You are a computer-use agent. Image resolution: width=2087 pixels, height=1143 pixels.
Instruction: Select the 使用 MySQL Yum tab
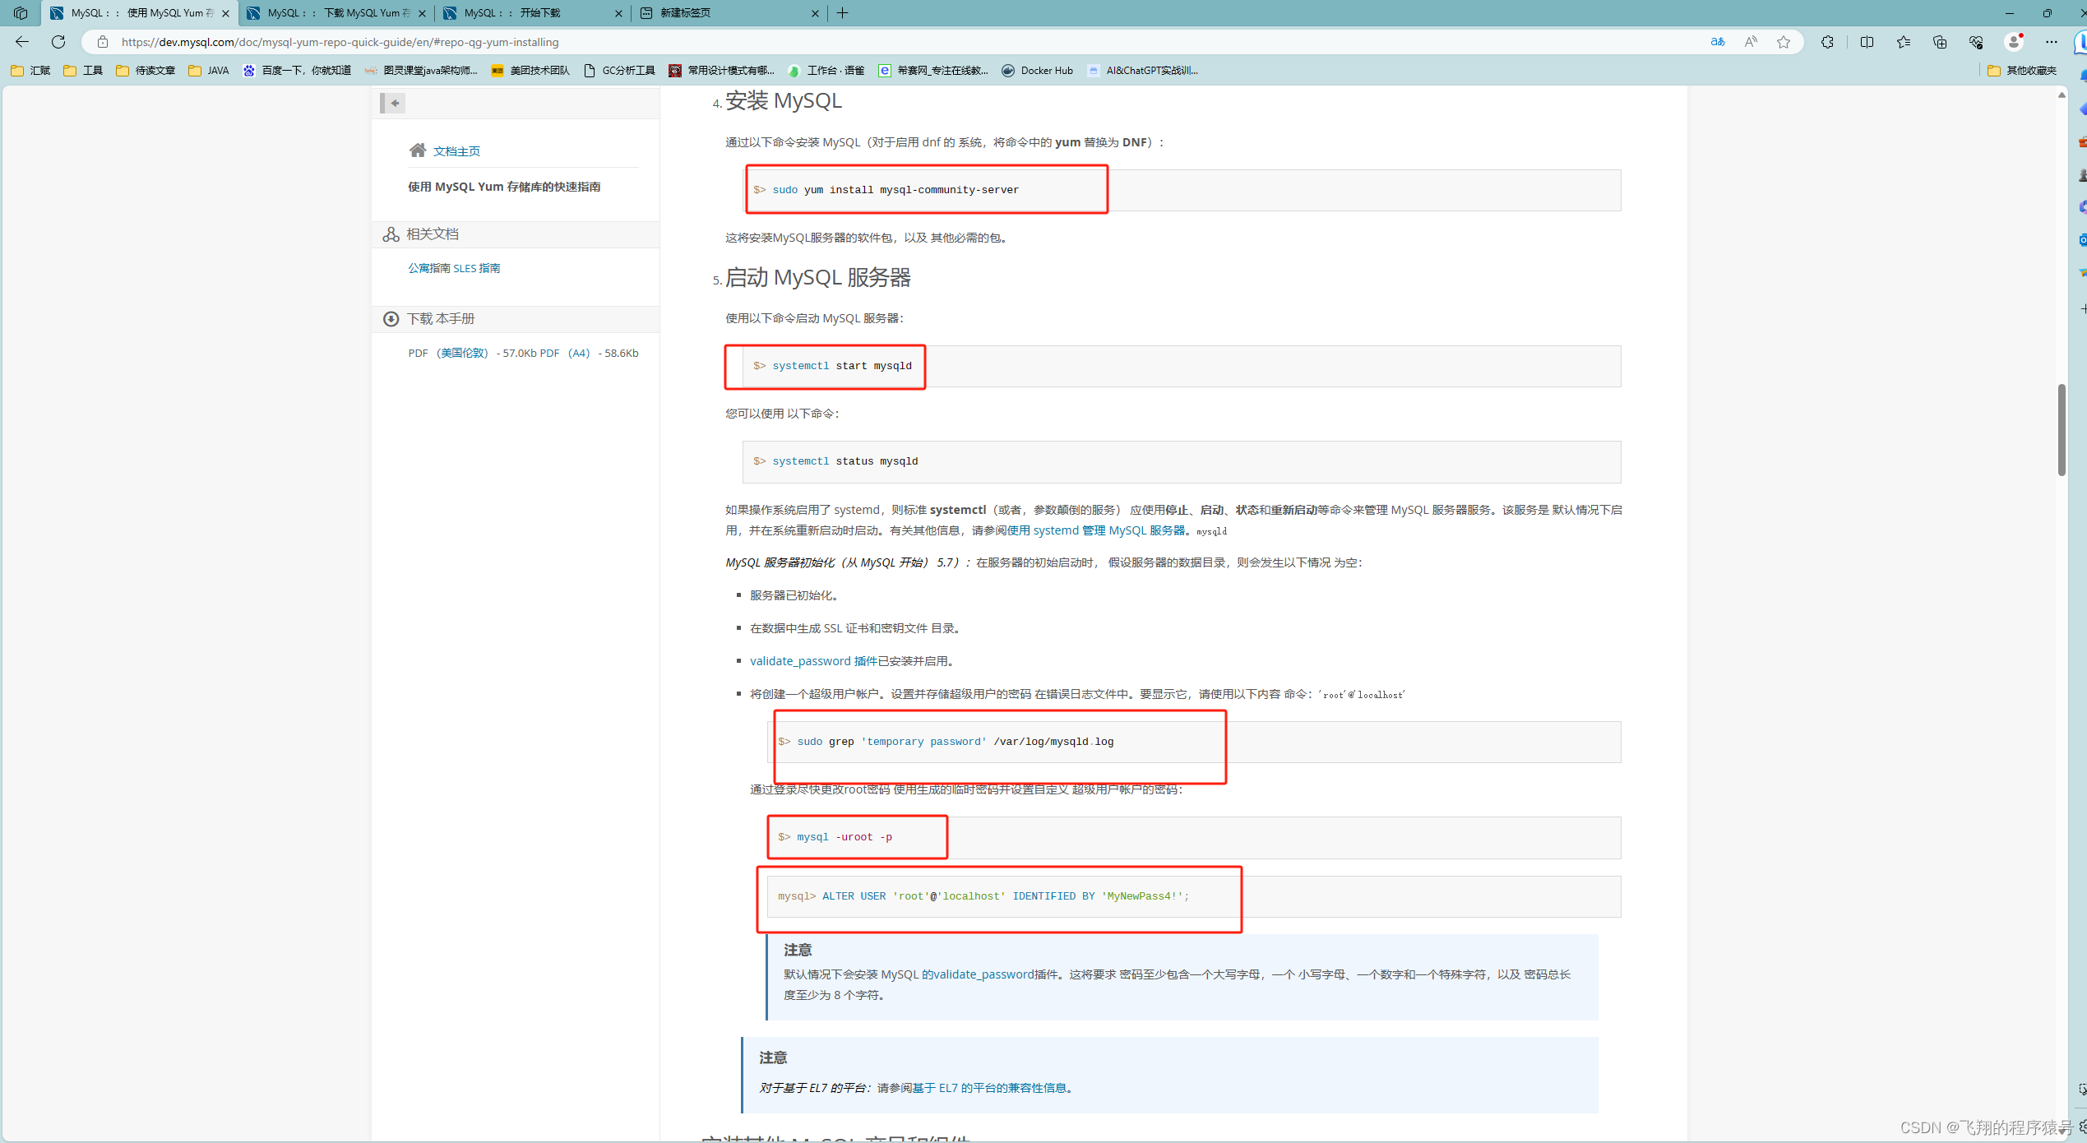[x=139, y=13]
